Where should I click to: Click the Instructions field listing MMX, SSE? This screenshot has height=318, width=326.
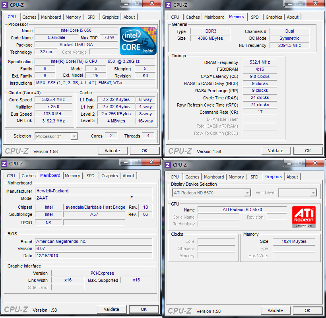[95, 83]
